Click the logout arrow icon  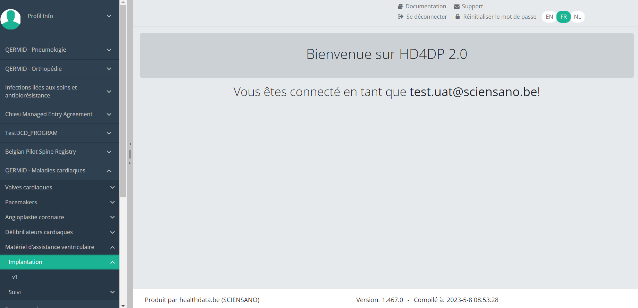coord(401,17)
